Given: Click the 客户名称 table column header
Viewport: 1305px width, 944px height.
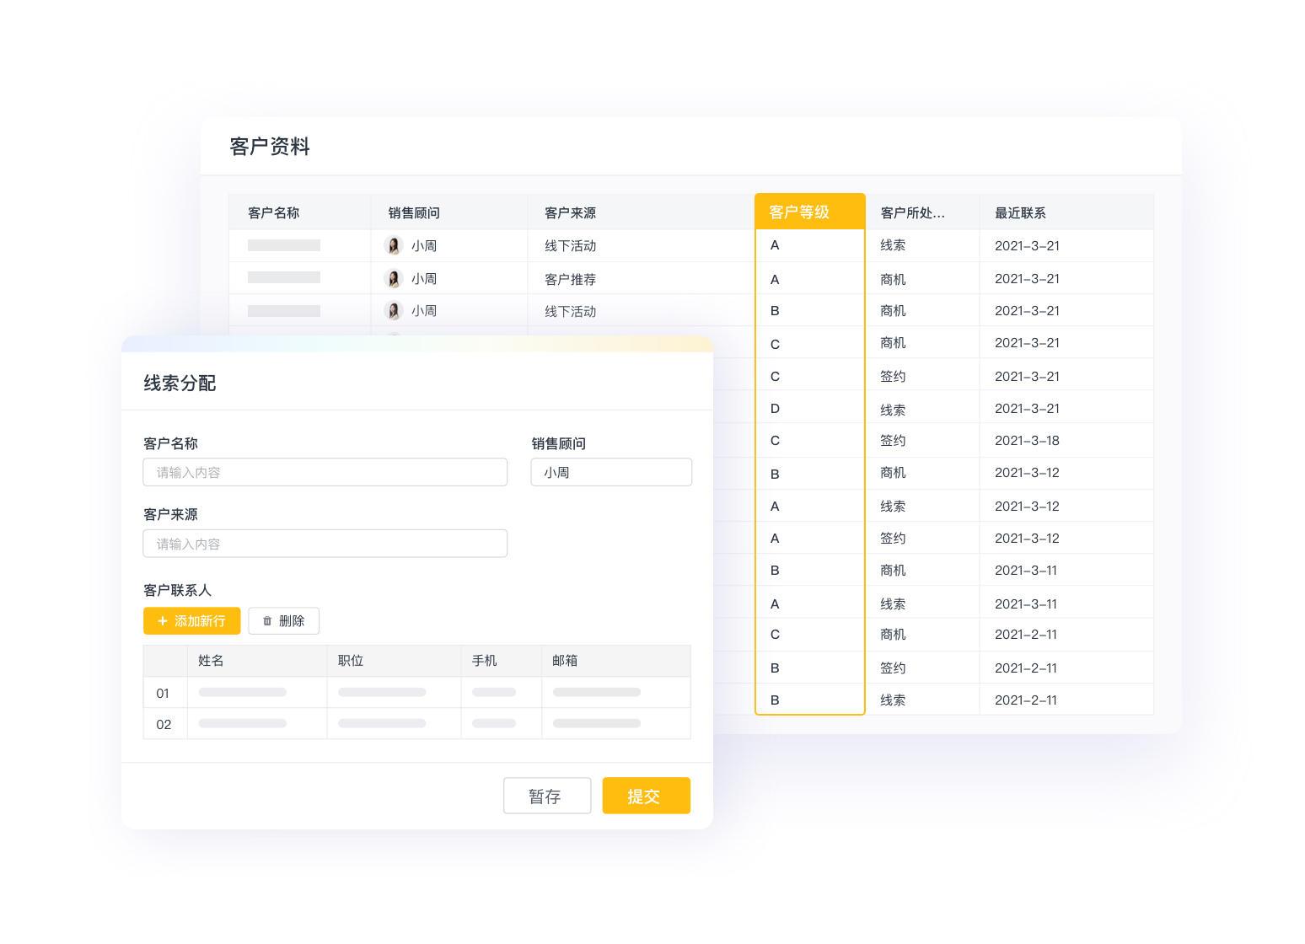Looking at the screenshot, I should 299,212.
